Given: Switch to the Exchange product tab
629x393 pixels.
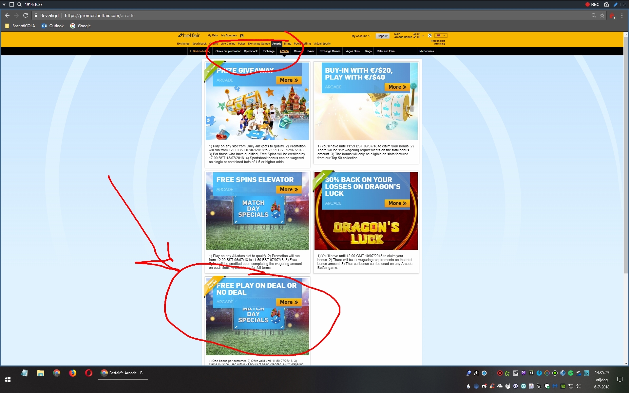Looking at the screenshot, I should click(x=183, y=44).
